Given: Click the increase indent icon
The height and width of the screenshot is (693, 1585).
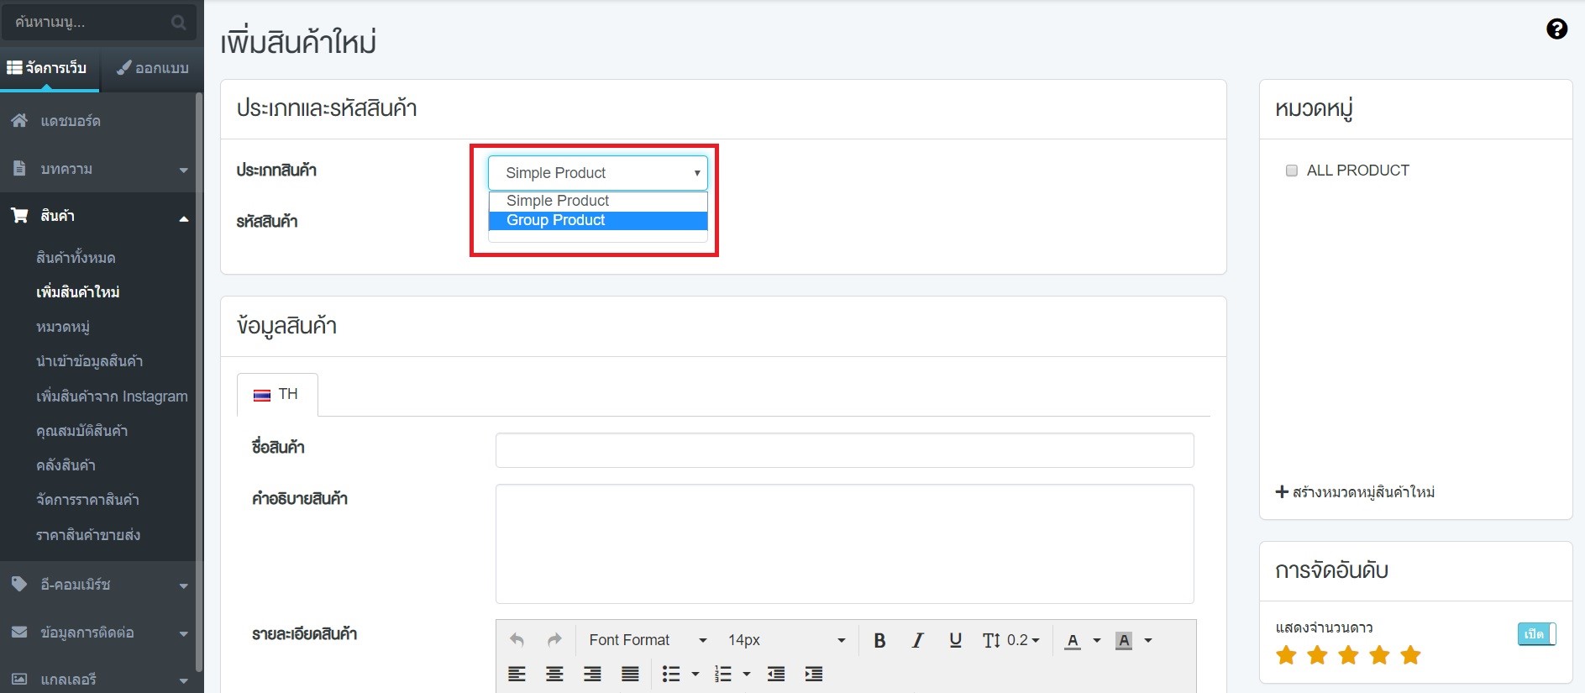Looking at the screenshot, I should [x=813, y=674].
